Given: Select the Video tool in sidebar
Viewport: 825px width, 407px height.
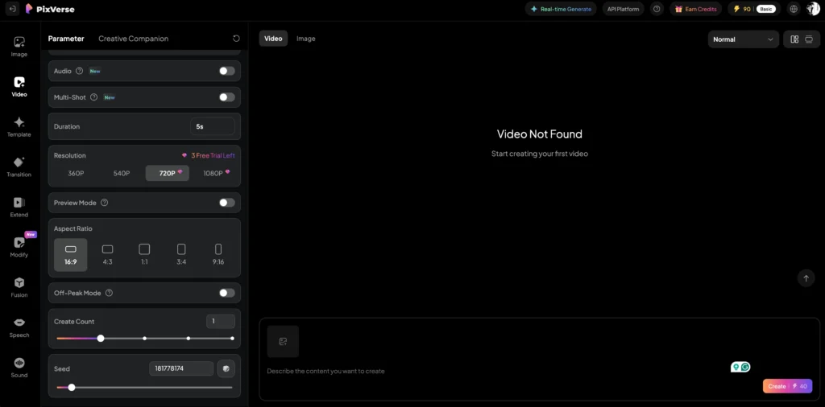Looking at the screenshot, I should [x=19, y=87].
